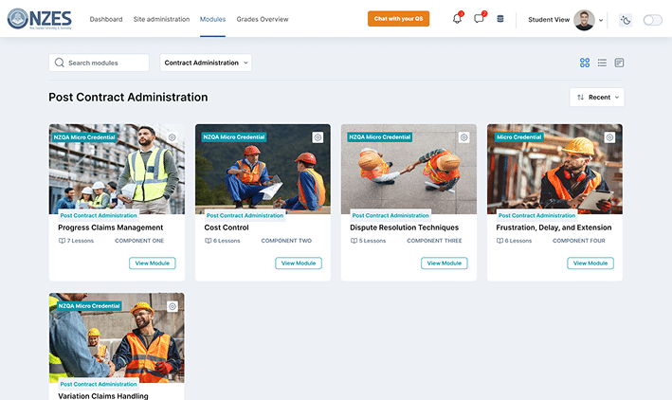Click the Student View label

(x=549, y=20)
